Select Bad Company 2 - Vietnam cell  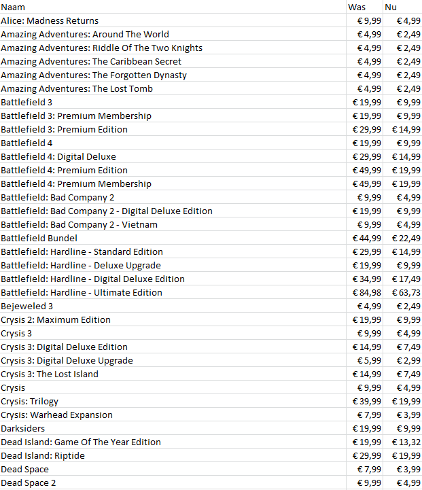click(173, 224)
